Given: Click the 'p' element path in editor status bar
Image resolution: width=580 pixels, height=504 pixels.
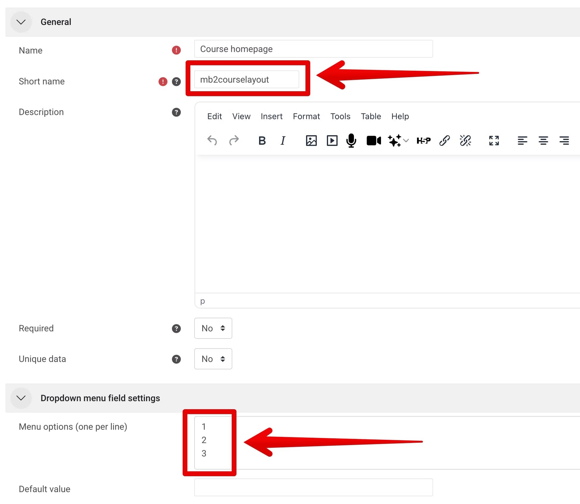Looking at the screenshot, I should (203, 301).
